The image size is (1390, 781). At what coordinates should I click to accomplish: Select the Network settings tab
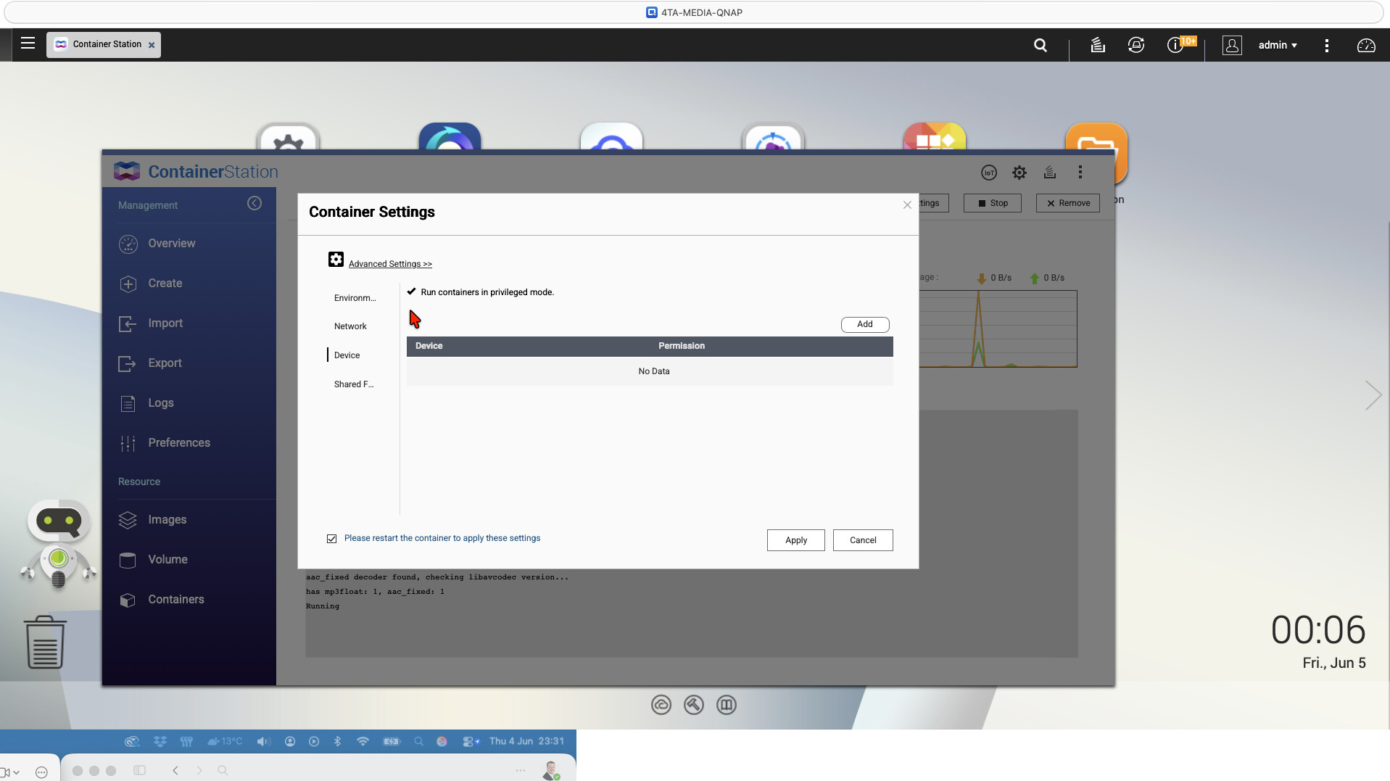click(350, 326)
